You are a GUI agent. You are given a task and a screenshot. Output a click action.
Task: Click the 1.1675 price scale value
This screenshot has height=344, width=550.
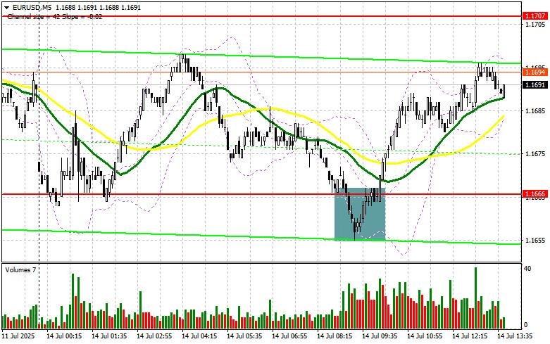coord(535,154)
